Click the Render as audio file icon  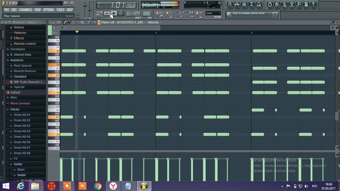click(284, 5)
